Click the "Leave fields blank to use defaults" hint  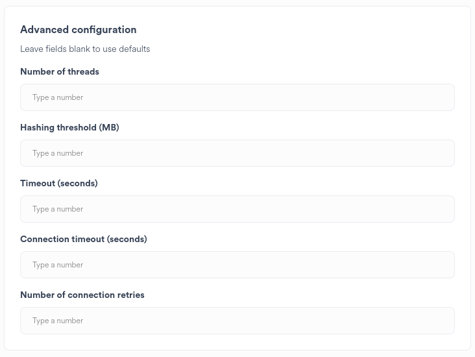tap(85, 49)
